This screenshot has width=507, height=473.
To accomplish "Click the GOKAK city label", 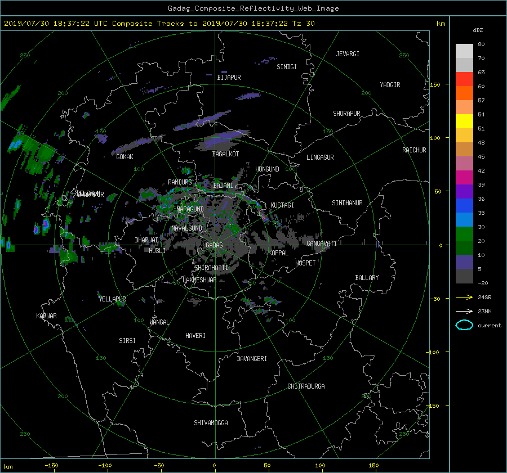I will 125,157.
